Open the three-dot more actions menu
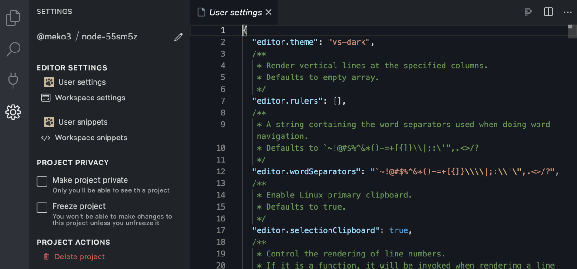Viewport: 577px width, 269px height. [x=568, y=13]
